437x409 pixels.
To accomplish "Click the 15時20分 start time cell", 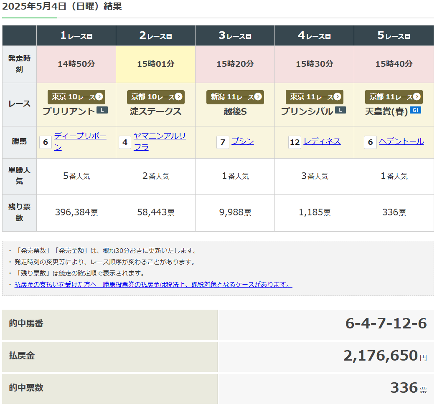I will click(x=235, y=64).
